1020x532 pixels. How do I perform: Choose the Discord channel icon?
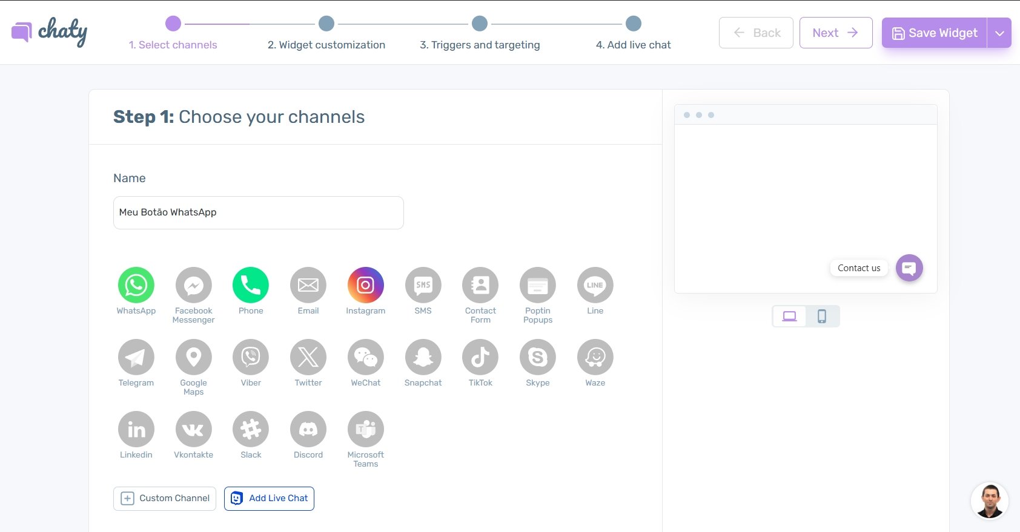[308, 429]
